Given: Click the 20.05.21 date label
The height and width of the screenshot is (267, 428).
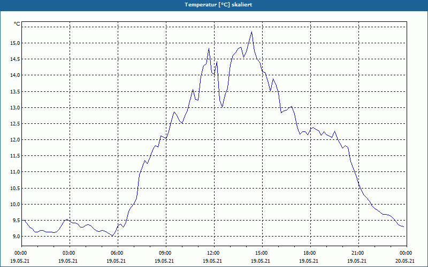Looking at the screenshot, I should coord(405,261).
